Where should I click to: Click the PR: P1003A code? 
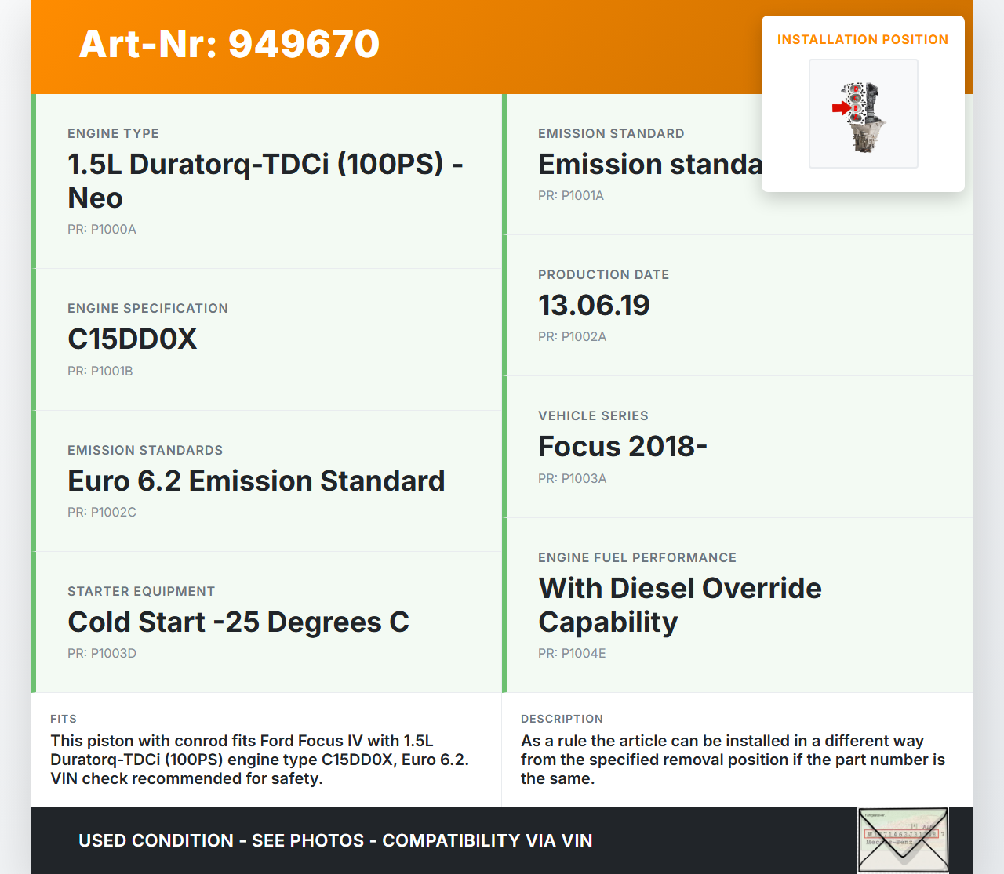point(573,478)
